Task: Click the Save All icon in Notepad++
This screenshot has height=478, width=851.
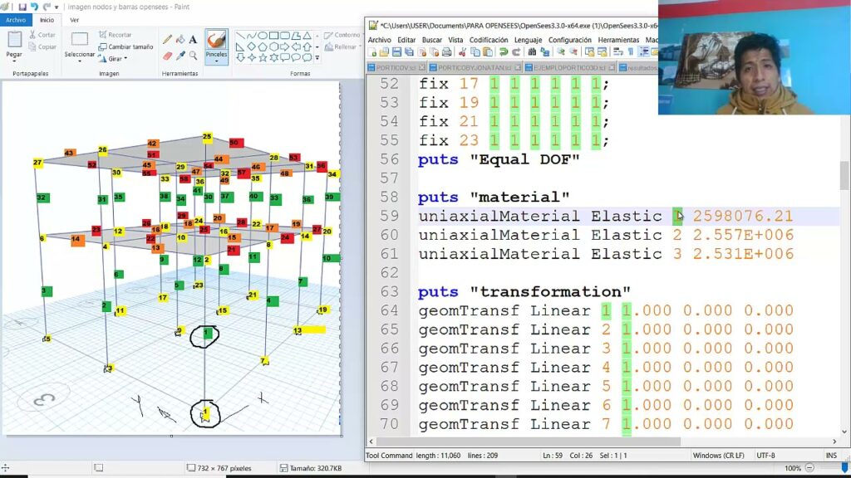Action: tap(409, 51)
